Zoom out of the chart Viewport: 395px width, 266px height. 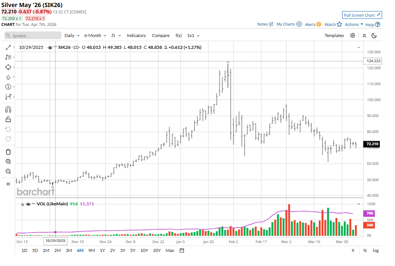8,172
